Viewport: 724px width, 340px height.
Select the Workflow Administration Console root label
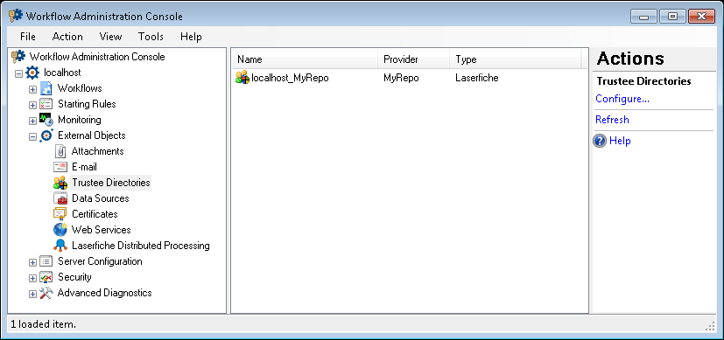(97, 57)
